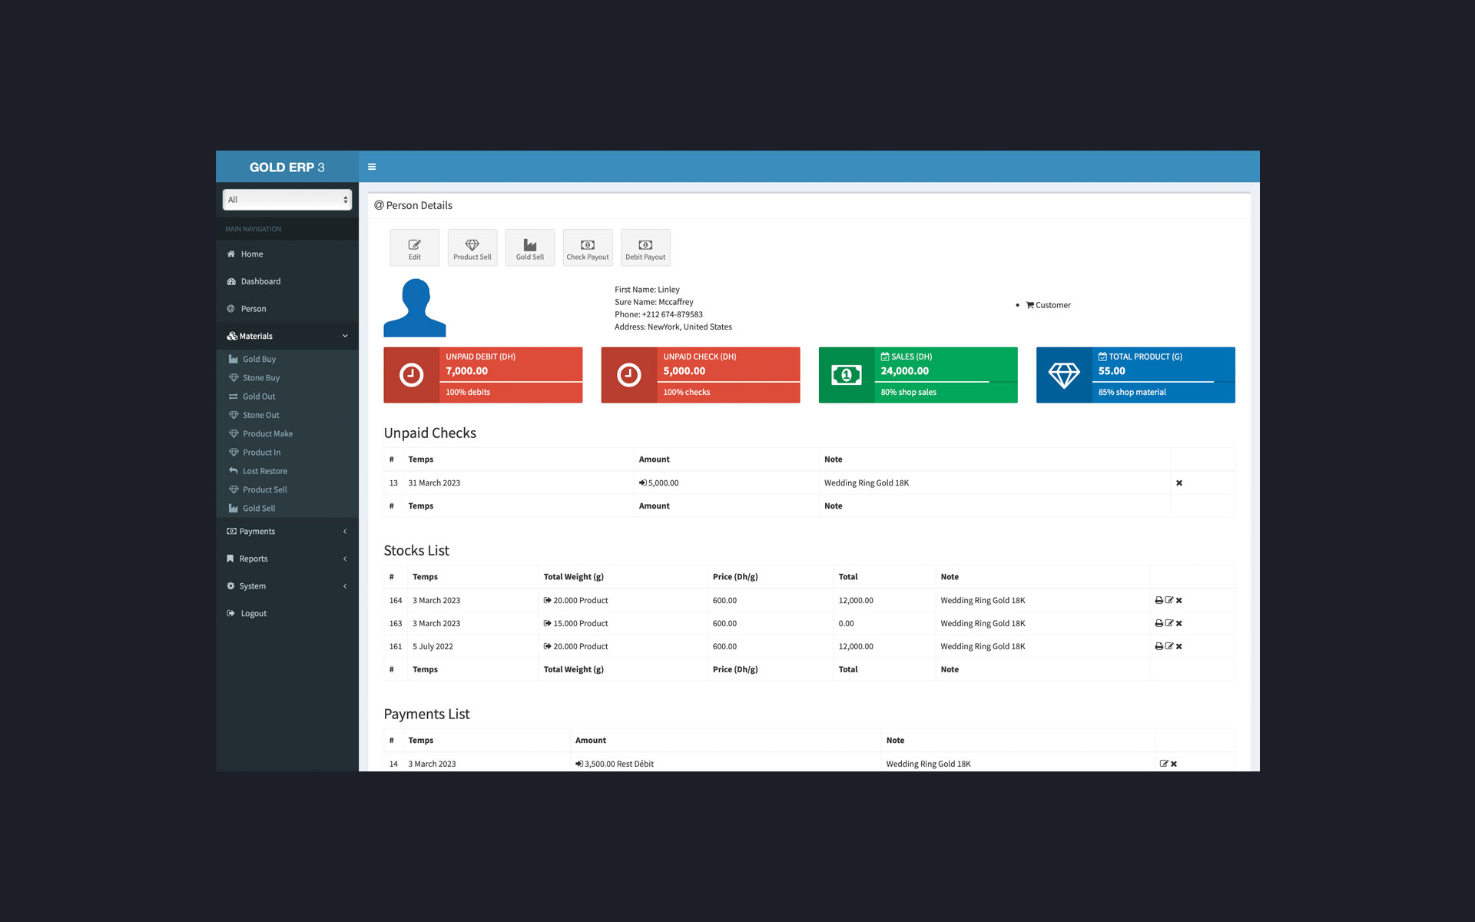Screen dimensions: 1475x922
Task: Edit stock entry 163
Action: click(1168, 624)
